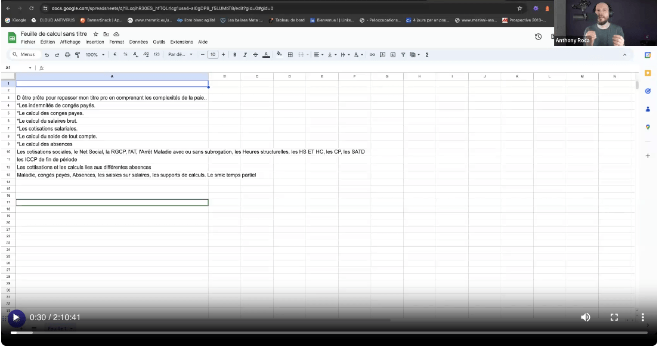Play the video
The width and height of the screenshot is (659, 347).
16,318
